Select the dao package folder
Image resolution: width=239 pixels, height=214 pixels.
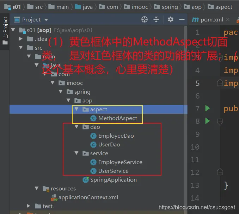point(91,127)
